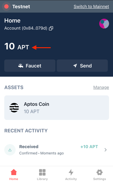Click the Account (0x84..079d) address text
113x184 pixels.
26,28
